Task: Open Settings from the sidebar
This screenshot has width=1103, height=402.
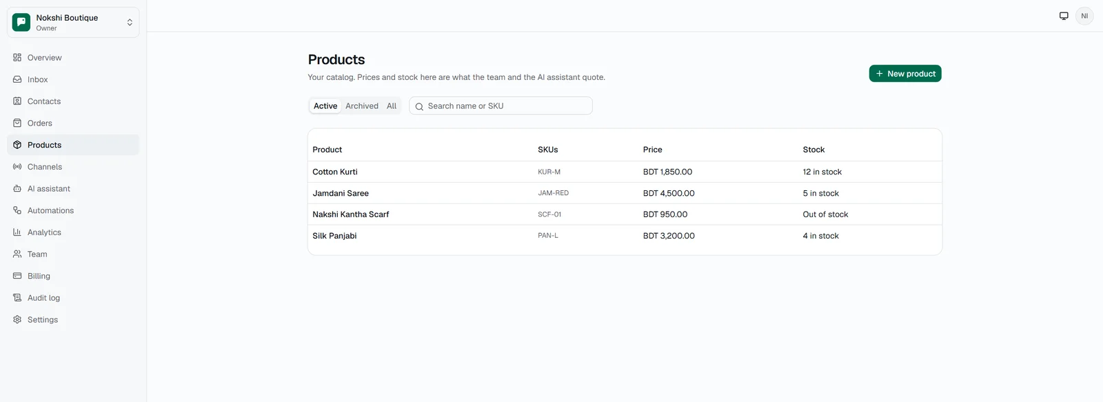Action: coord(73,319)
